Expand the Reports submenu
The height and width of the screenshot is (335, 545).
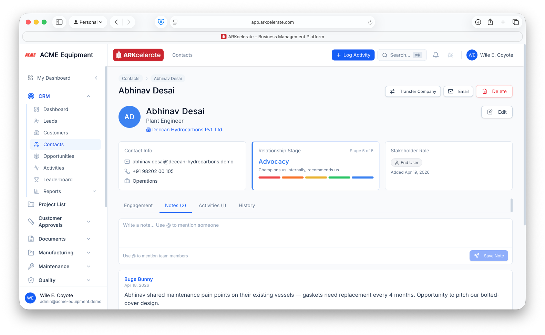(x=94, y=191)
